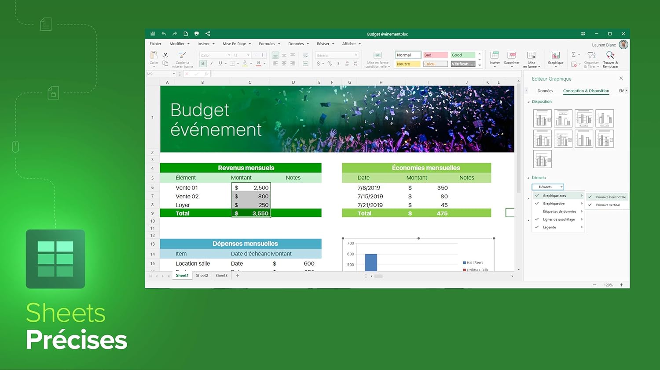Switch to the Sheet2 tab
Screen dimensions: 660x370
(x=202, y=276)
